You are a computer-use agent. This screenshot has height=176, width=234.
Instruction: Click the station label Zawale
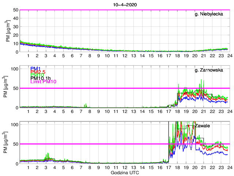(202, 126)
